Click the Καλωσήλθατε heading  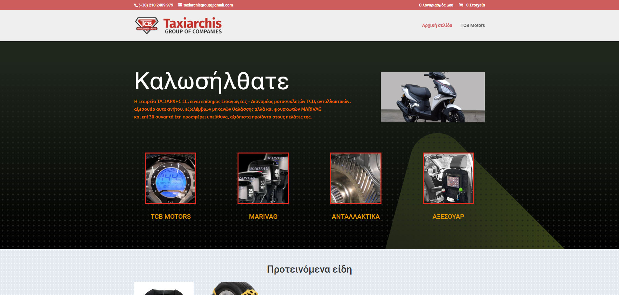point(212,81)
